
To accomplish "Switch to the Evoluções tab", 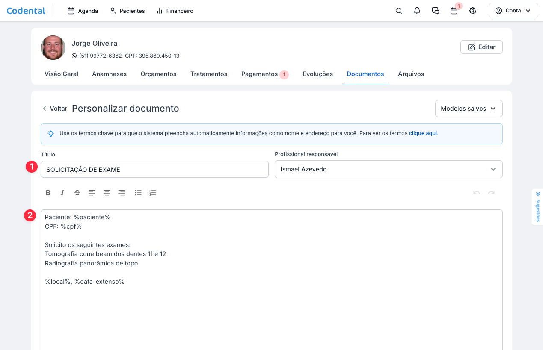I will pos(317,74).
